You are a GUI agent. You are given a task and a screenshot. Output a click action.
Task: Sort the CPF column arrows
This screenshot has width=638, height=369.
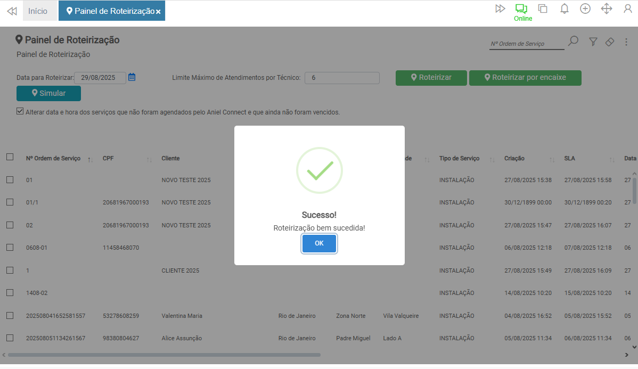pyautogui.click(x=150, y=159)
